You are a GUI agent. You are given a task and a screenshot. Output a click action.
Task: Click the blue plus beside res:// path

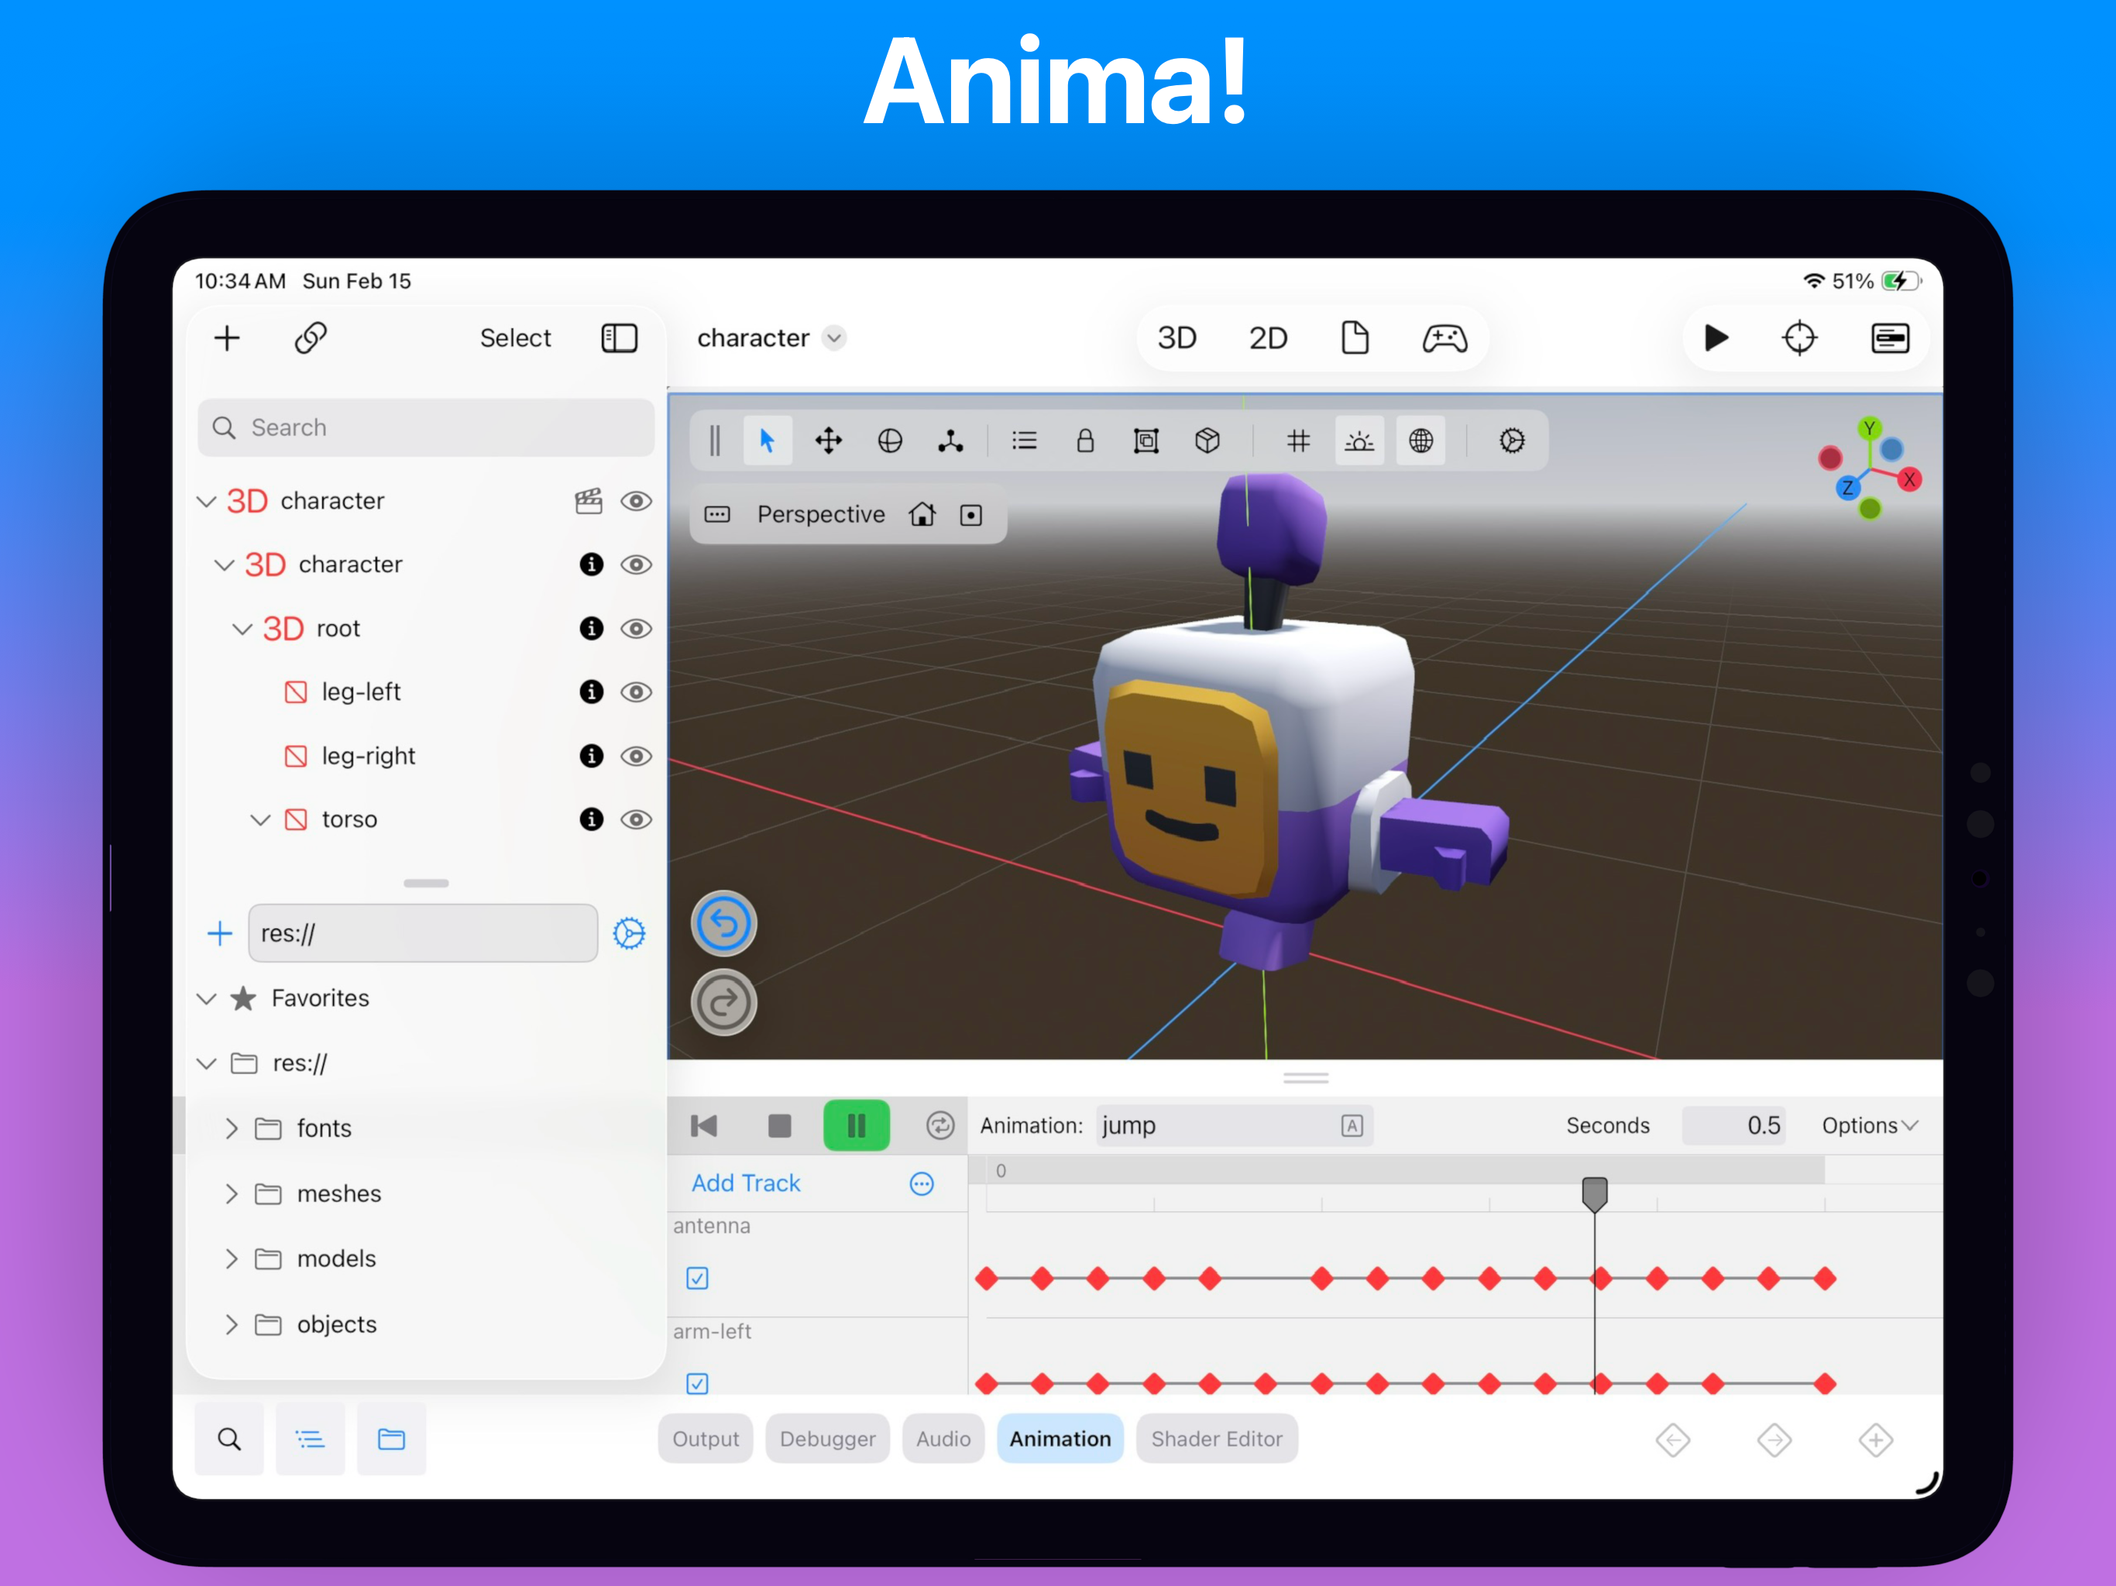tap(220, 934)
